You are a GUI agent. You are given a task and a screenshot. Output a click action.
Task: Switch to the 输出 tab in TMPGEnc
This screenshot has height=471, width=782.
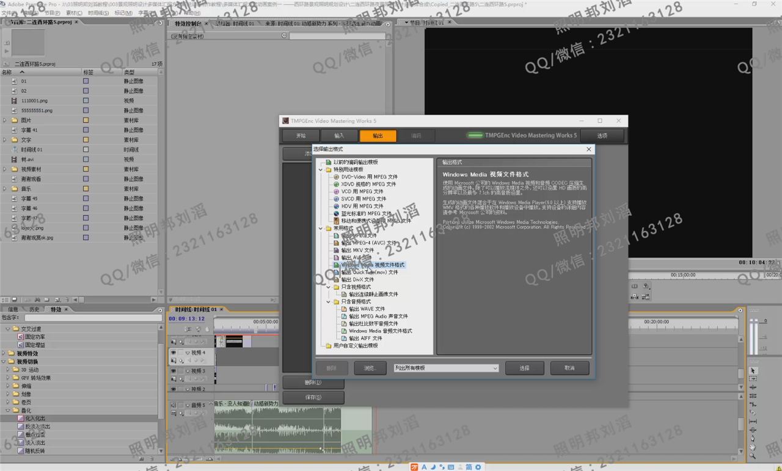(x=378, y=135)
